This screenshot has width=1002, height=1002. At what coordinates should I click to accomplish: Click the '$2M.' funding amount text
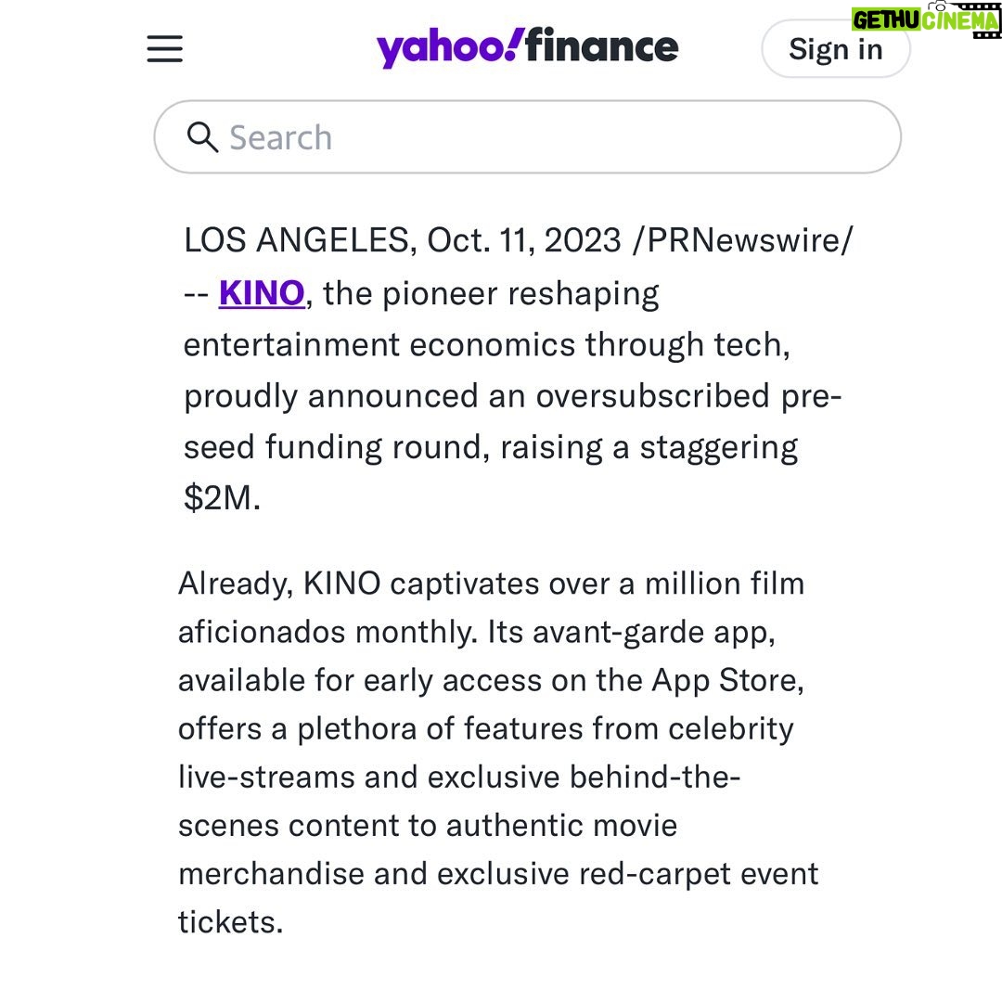[x=222, y=497]
